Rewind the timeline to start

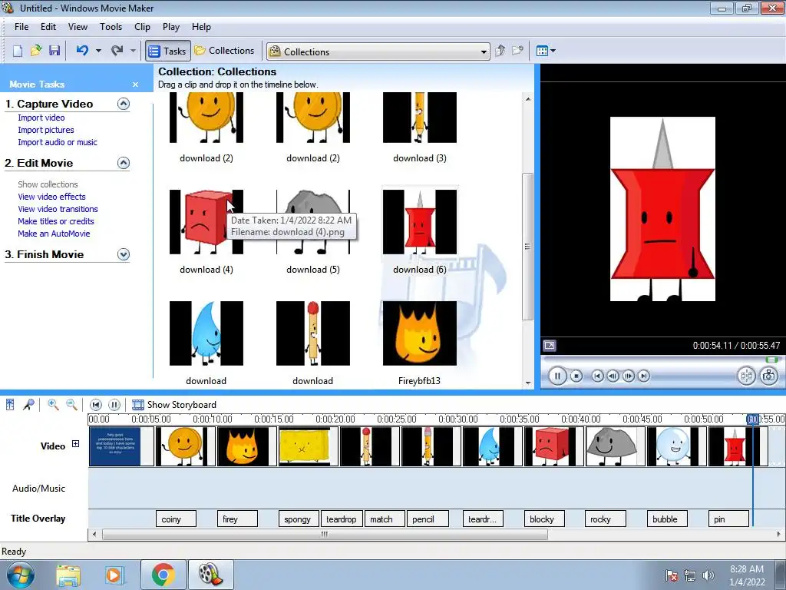point(96,404)
